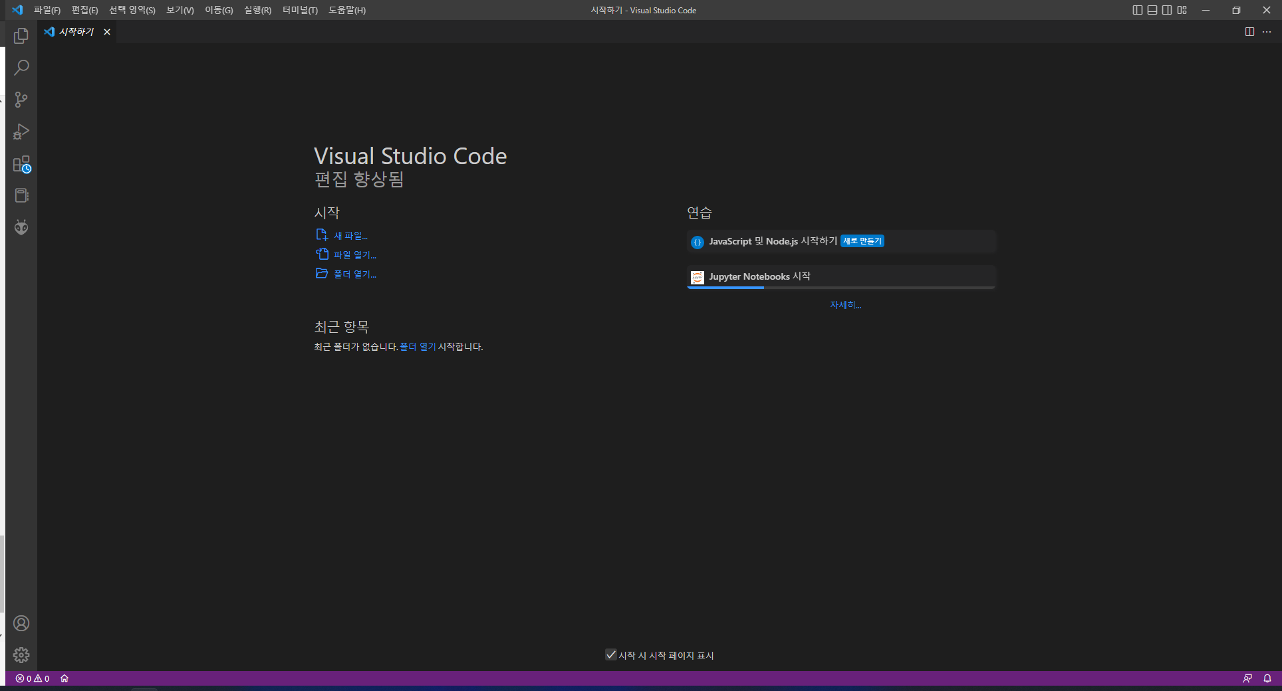Click the home icon in status bar

[64, 678]
